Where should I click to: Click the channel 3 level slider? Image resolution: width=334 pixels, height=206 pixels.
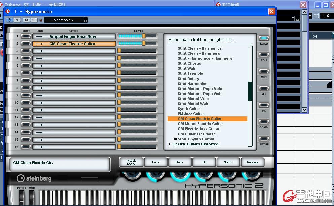[138, 51]
